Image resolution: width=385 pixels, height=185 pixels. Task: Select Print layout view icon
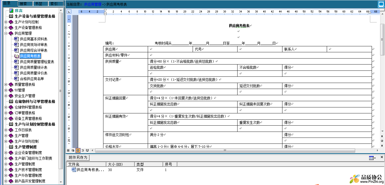pos(78,150)
